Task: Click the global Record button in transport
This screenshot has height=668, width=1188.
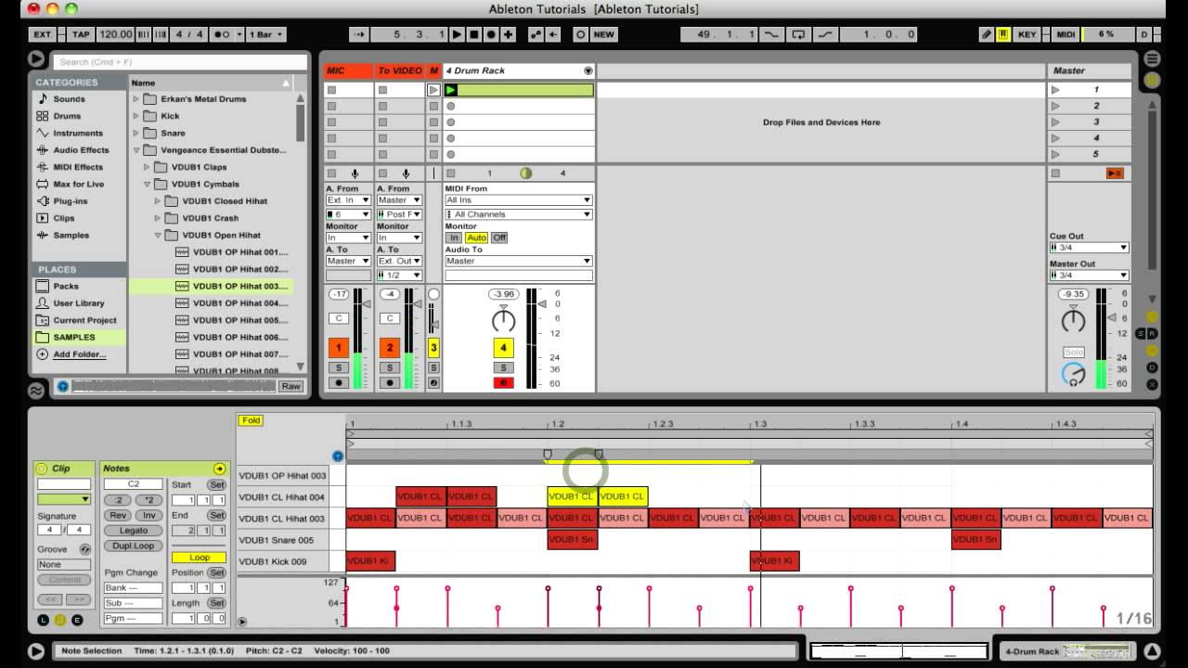Action: 490,34
